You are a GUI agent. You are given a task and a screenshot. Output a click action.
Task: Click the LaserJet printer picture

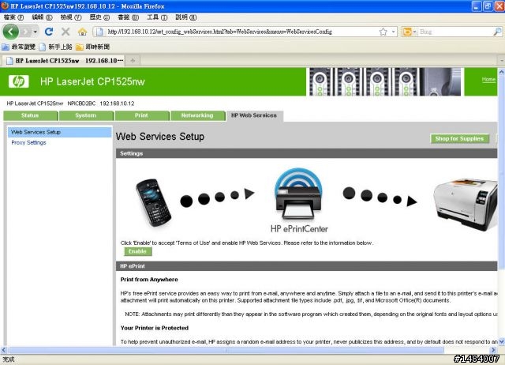click(466, 204)
